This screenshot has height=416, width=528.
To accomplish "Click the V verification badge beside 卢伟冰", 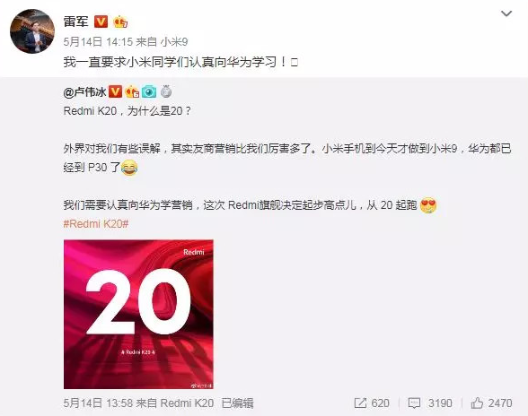I will [115, 91].
